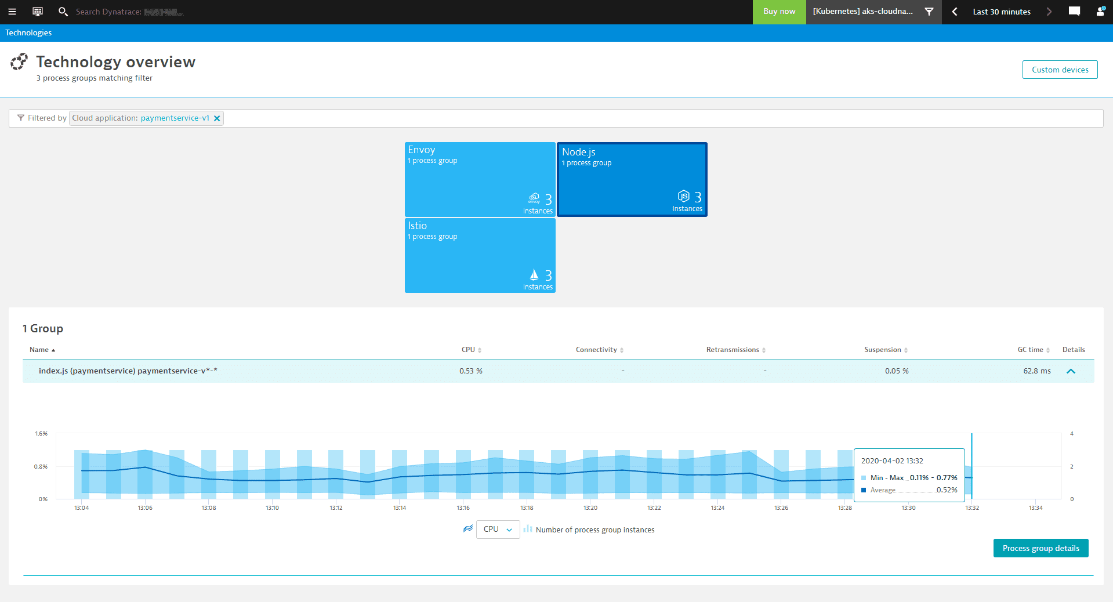Click the Istio sail icon
This screenshot has height=602, width=1113.
pyautogui.click(x=534, y=274)
